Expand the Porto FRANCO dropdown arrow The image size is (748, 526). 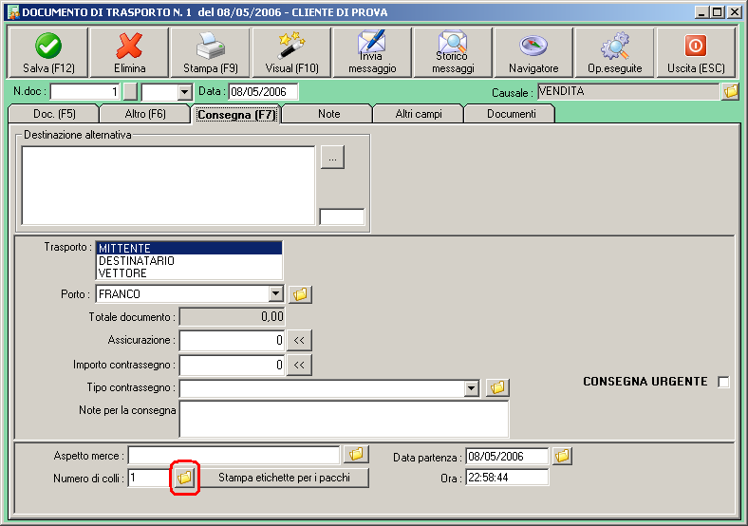click(275, 293)
